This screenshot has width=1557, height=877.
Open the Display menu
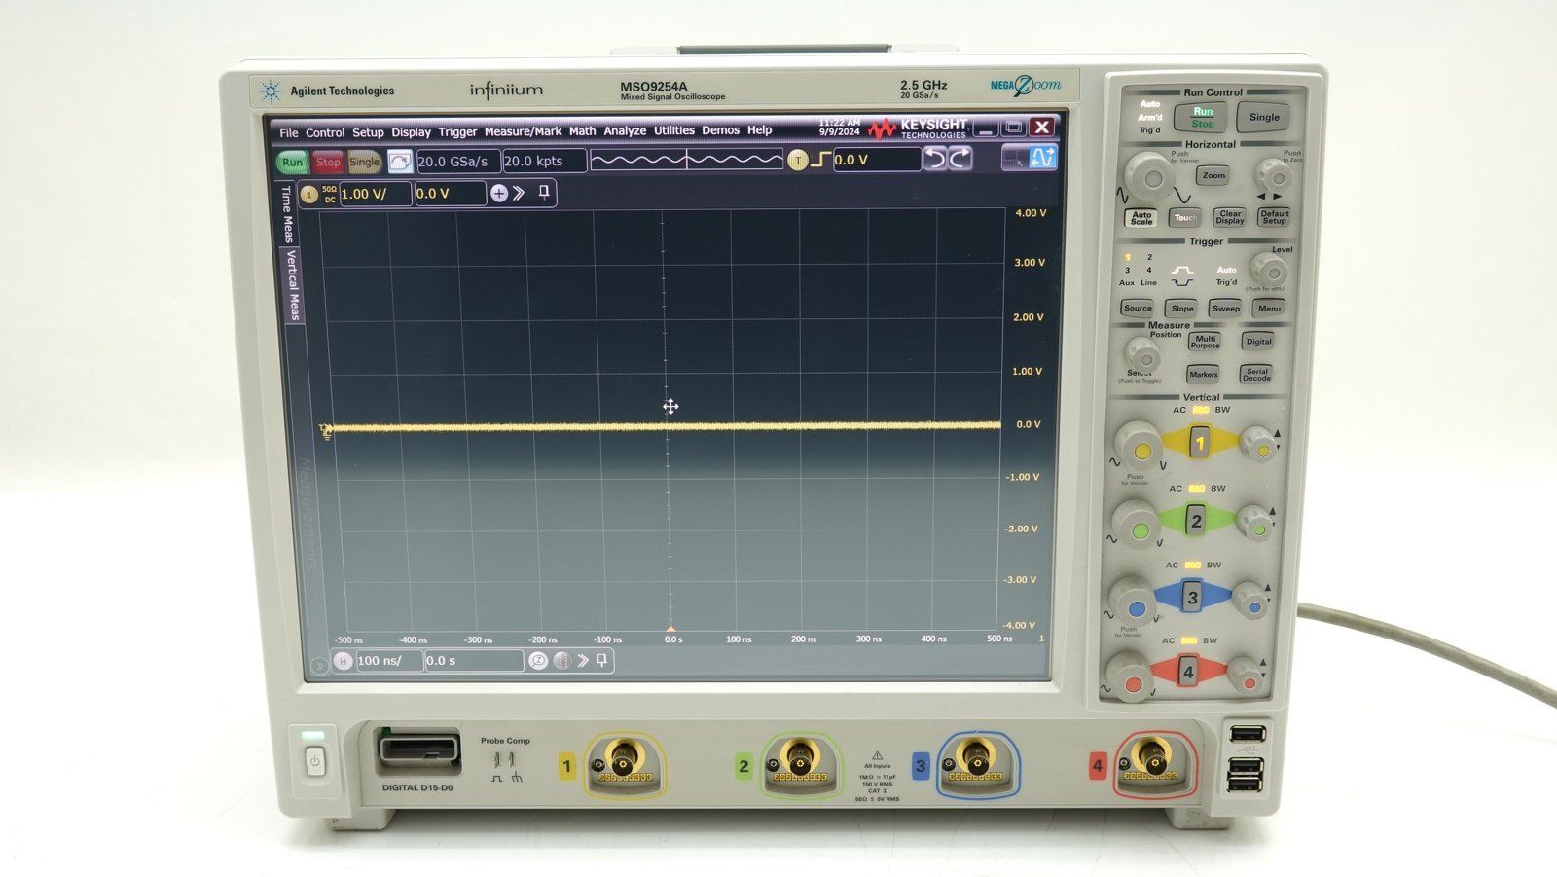click(x=411, y=132)
